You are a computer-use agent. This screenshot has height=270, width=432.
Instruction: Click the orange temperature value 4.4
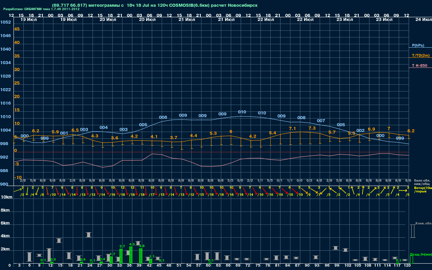(x=194, y=136)
